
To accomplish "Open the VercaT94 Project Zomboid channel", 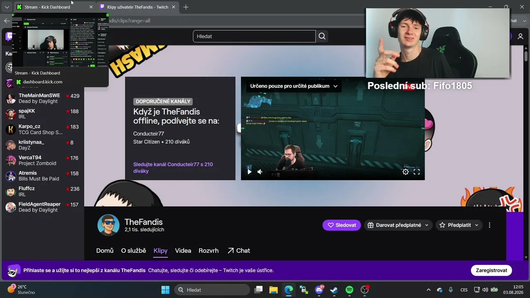I will click(x=42, y=161).
